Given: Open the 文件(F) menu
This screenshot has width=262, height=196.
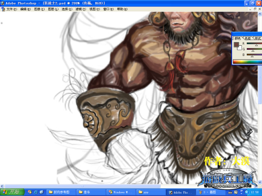Looking at the screenshot, I should pyautogui.click(x=12, y=9).
